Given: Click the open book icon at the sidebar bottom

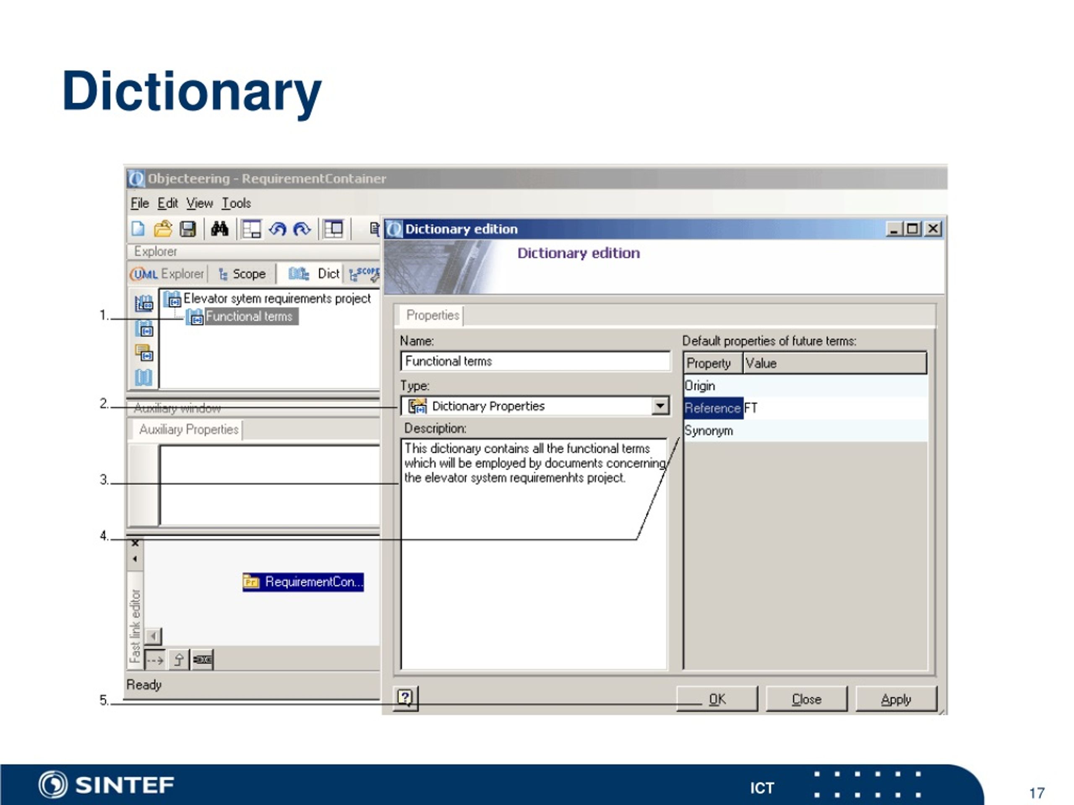Looking at the screenshot, I should click(144, 377).
